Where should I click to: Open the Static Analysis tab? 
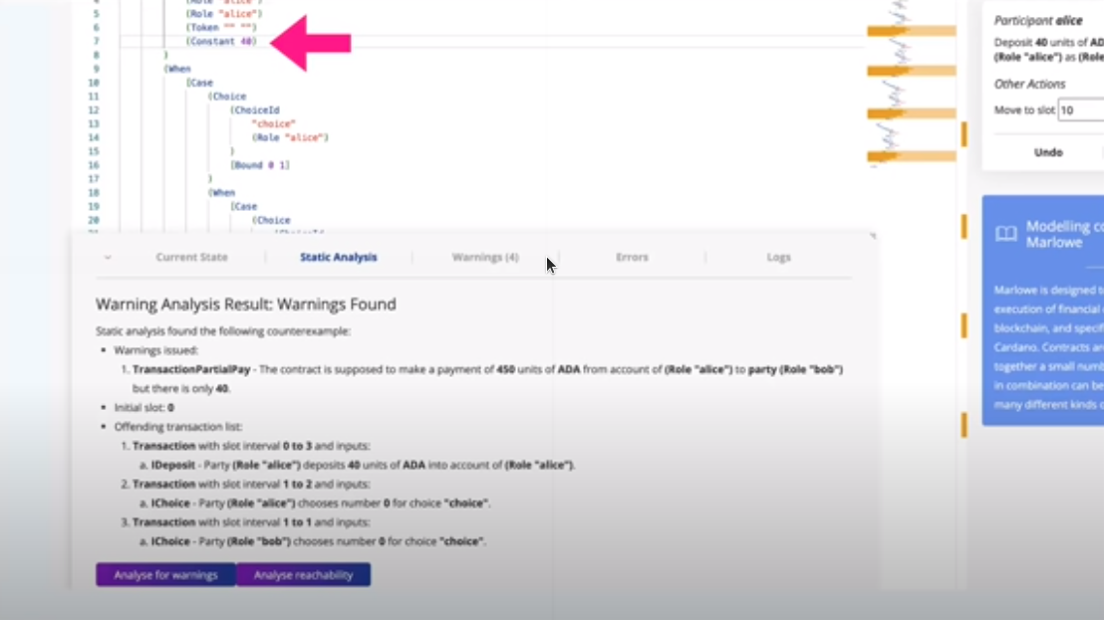[339, 258]
